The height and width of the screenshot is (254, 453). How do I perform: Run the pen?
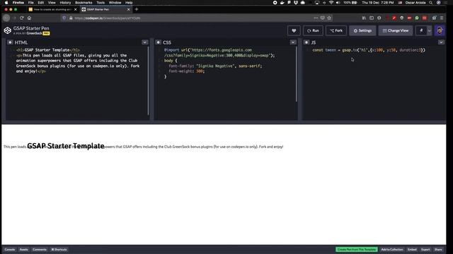(x=313, y=30)
